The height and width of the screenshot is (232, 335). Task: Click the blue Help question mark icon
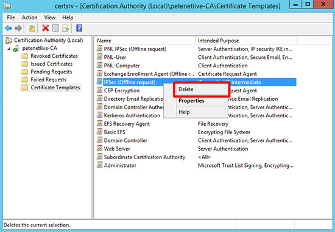click(x=79, y=28)
